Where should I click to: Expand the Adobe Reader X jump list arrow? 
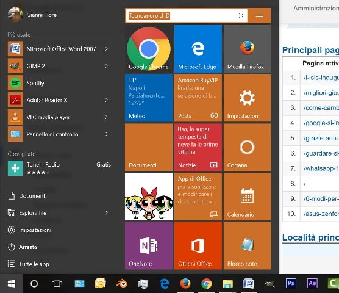click(106, 100)
